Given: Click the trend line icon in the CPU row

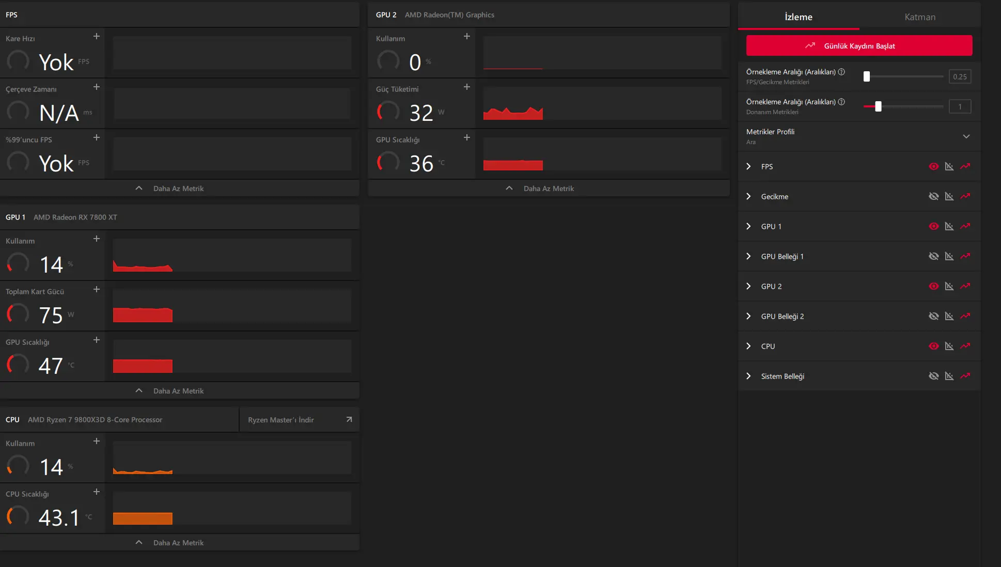Looking at the screenshot, I should 965,346.
